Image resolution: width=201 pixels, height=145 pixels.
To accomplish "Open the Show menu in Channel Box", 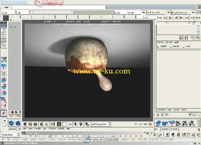I will click(x=184, y=110).
